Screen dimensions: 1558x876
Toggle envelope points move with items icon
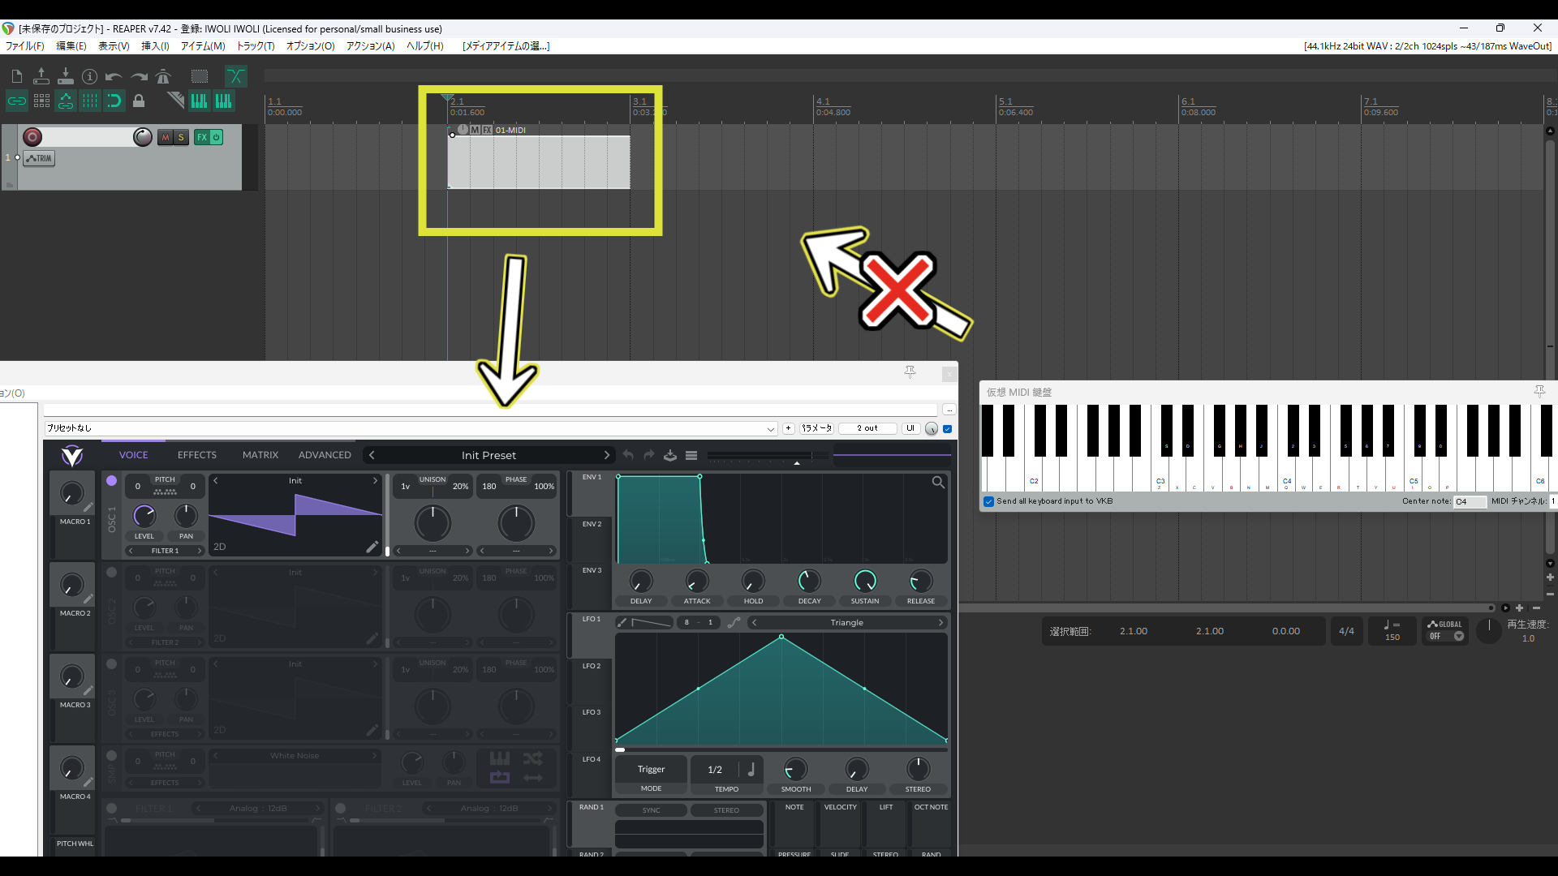click(x=66, y=101)
